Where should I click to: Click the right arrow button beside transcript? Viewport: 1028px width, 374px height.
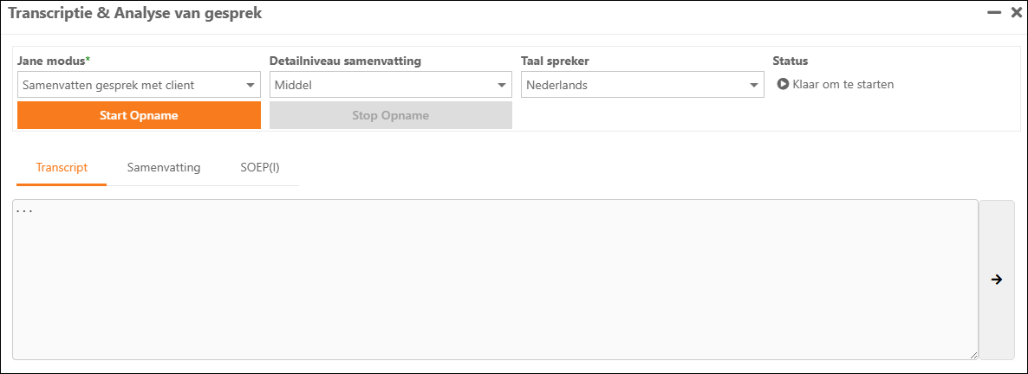click(997, 280)
